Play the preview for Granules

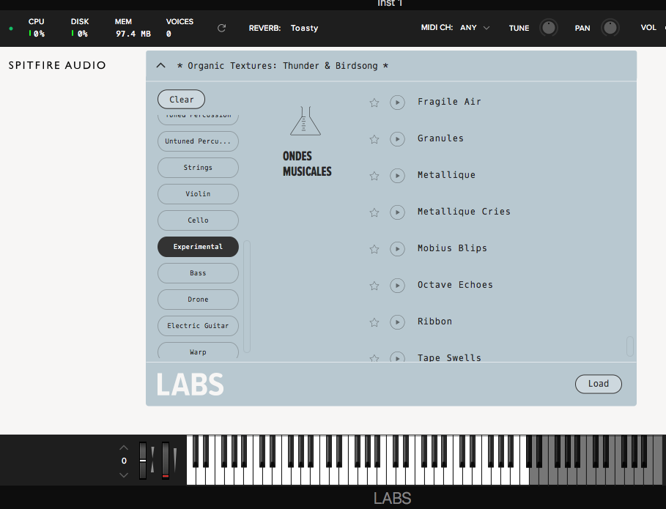coord(397,139)
